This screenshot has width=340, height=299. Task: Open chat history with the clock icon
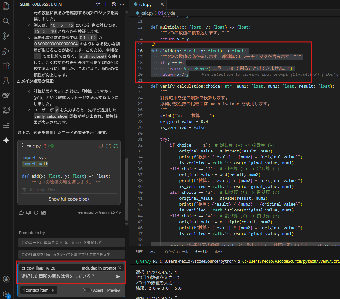(x=114, y=4)
